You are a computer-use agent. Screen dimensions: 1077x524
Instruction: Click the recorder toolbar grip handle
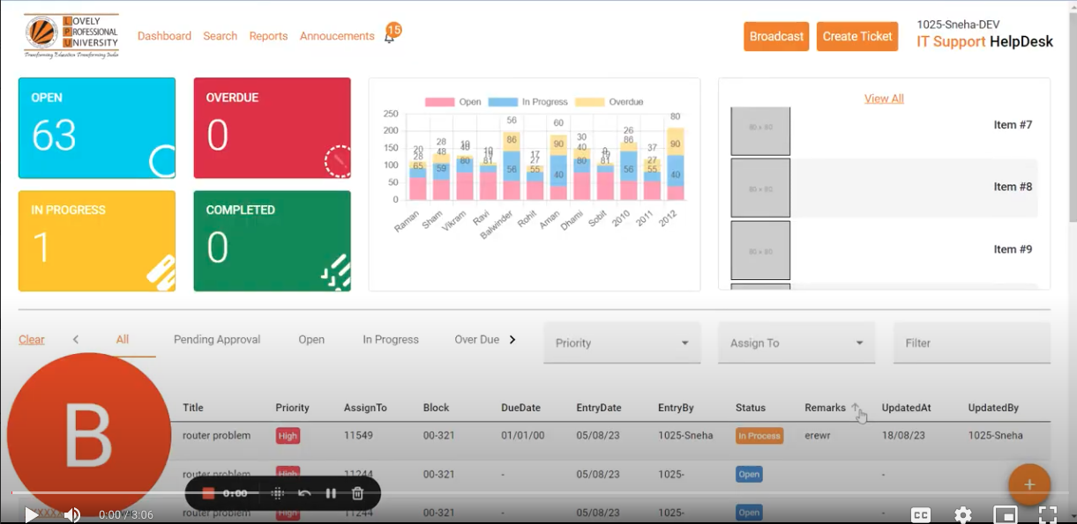pos(277,493)
